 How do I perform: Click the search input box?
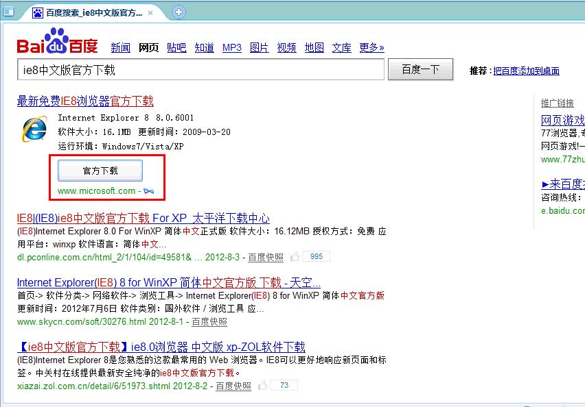tap(200, 70)
